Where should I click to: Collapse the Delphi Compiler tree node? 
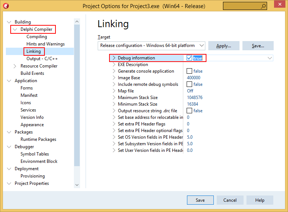click(15, 29)
